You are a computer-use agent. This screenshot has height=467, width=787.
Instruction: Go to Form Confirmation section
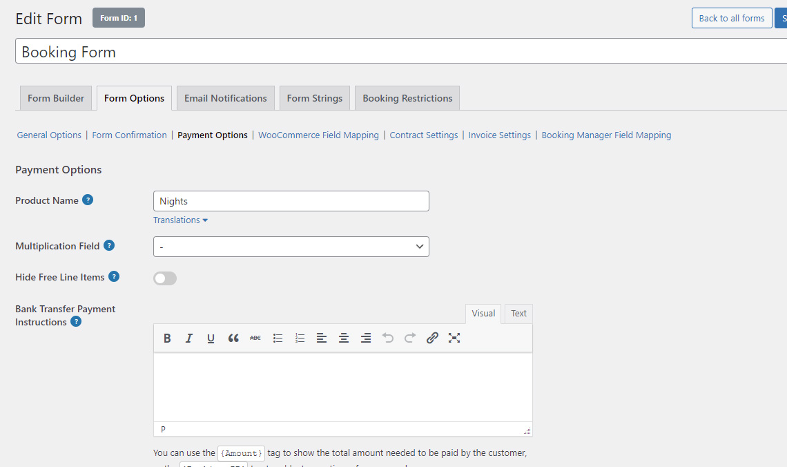(x=130, y=135)
